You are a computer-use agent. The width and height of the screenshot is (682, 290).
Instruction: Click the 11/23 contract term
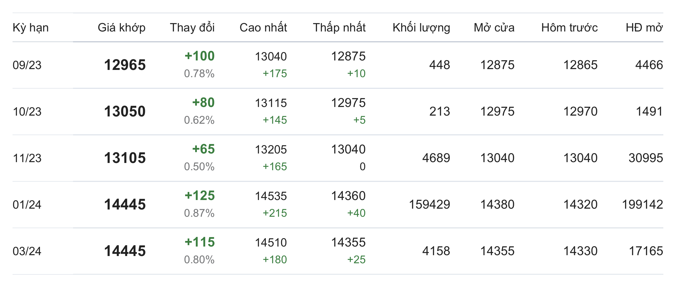(x=27, y=158)
